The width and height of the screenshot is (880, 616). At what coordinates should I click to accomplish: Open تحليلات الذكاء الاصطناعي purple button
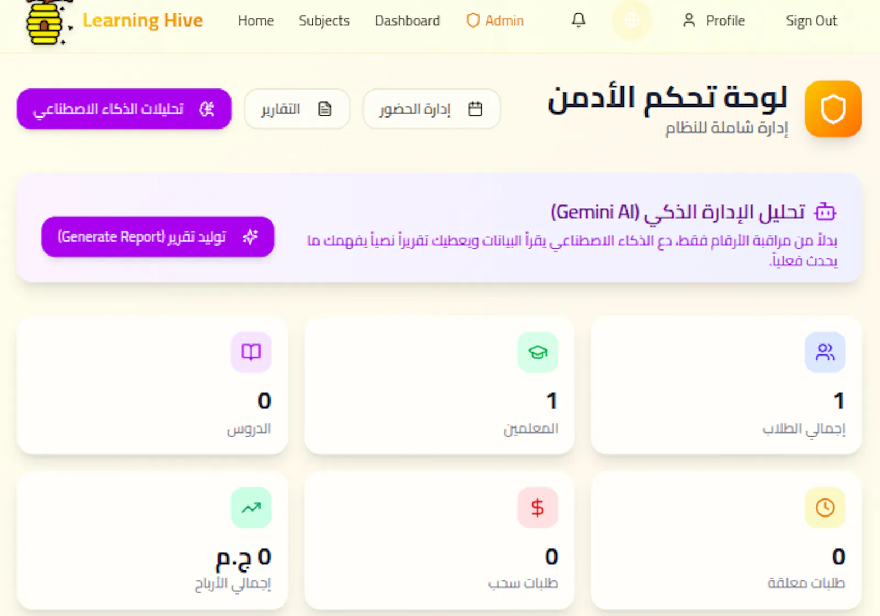click(x=124, y=109)
